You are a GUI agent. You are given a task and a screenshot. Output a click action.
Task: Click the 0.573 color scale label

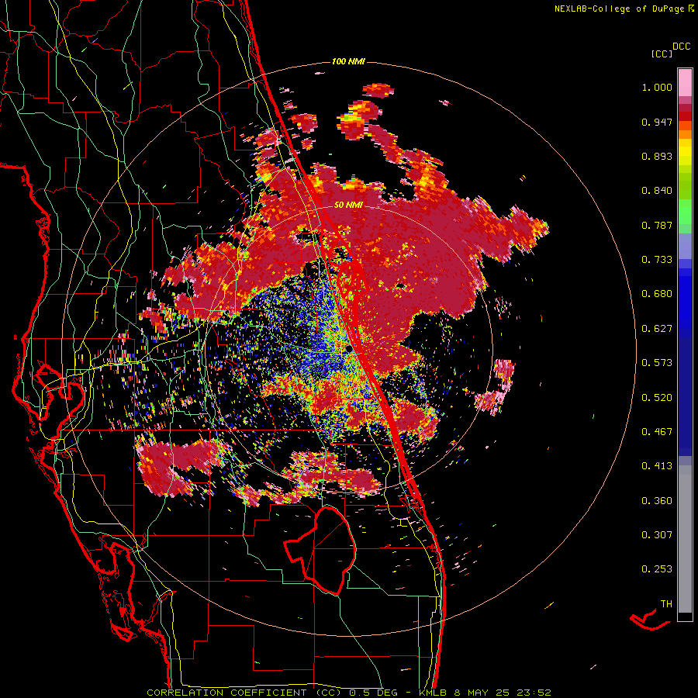click(x=657, y=363)
